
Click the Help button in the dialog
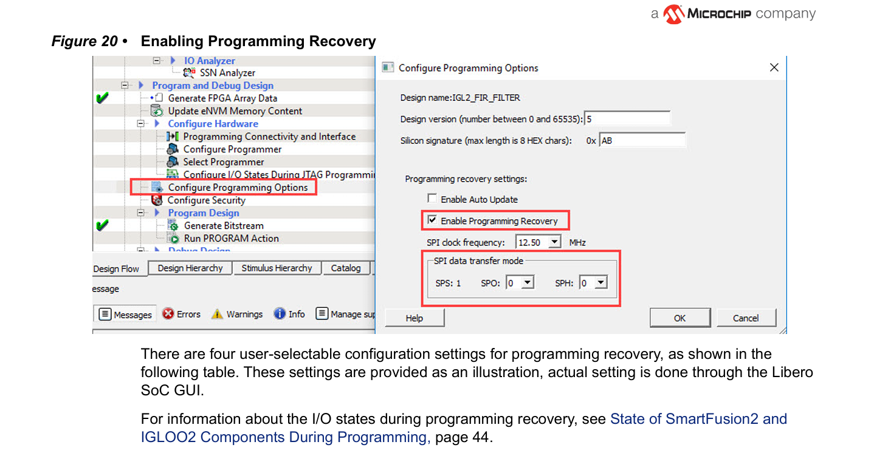point(415,318)
